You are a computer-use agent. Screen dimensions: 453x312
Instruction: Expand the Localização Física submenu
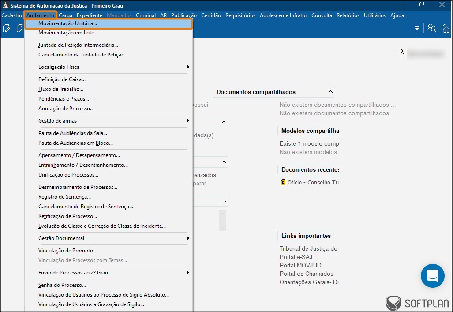(188, 67)
